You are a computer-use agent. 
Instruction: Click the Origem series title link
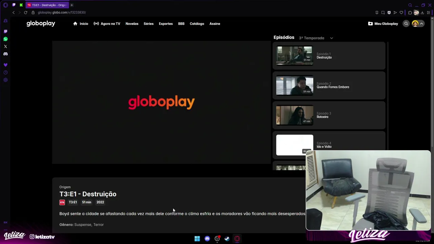point(65,187)
